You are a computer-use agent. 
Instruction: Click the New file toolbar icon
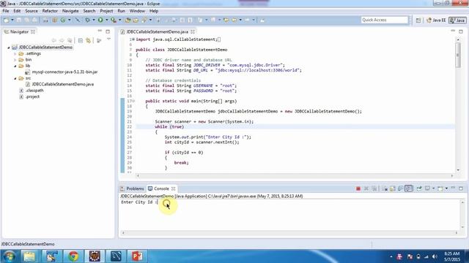click(x=6, y=20)
